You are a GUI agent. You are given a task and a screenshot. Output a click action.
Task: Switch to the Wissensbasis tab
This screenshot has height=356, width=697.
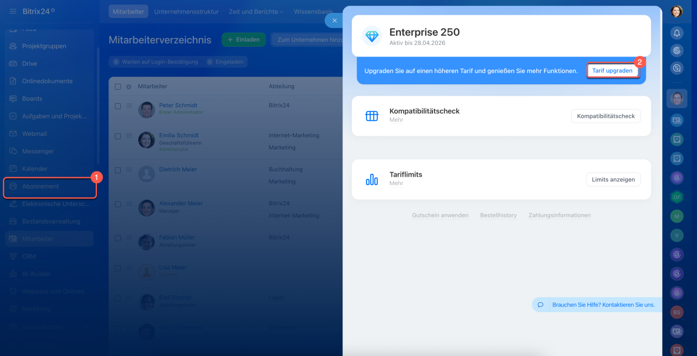[x=313, y=11]
